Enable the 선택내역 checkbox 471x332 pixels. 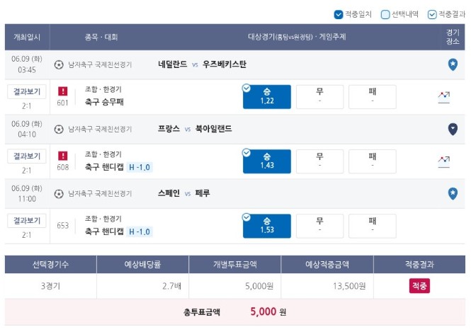pos(385,14)
